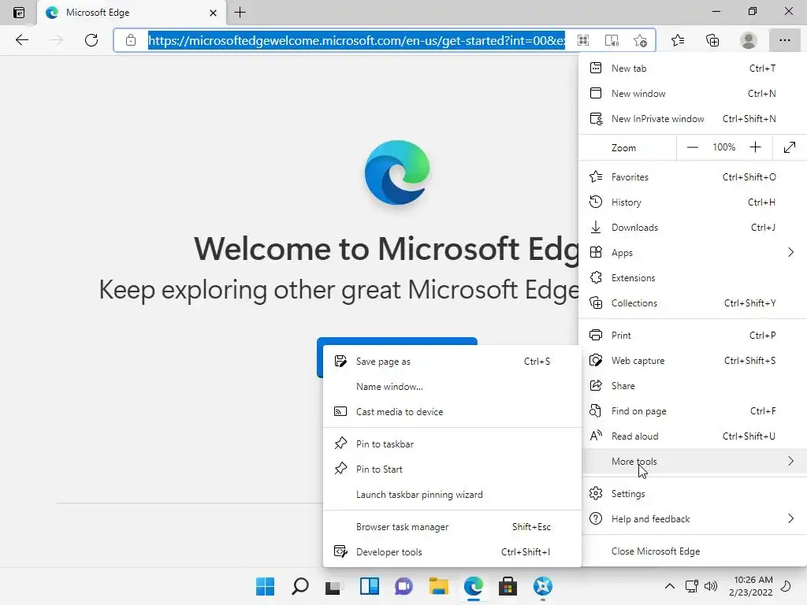Expand the Apps submenu
Screen dimensions: 807x605
(x=693, y=253)
